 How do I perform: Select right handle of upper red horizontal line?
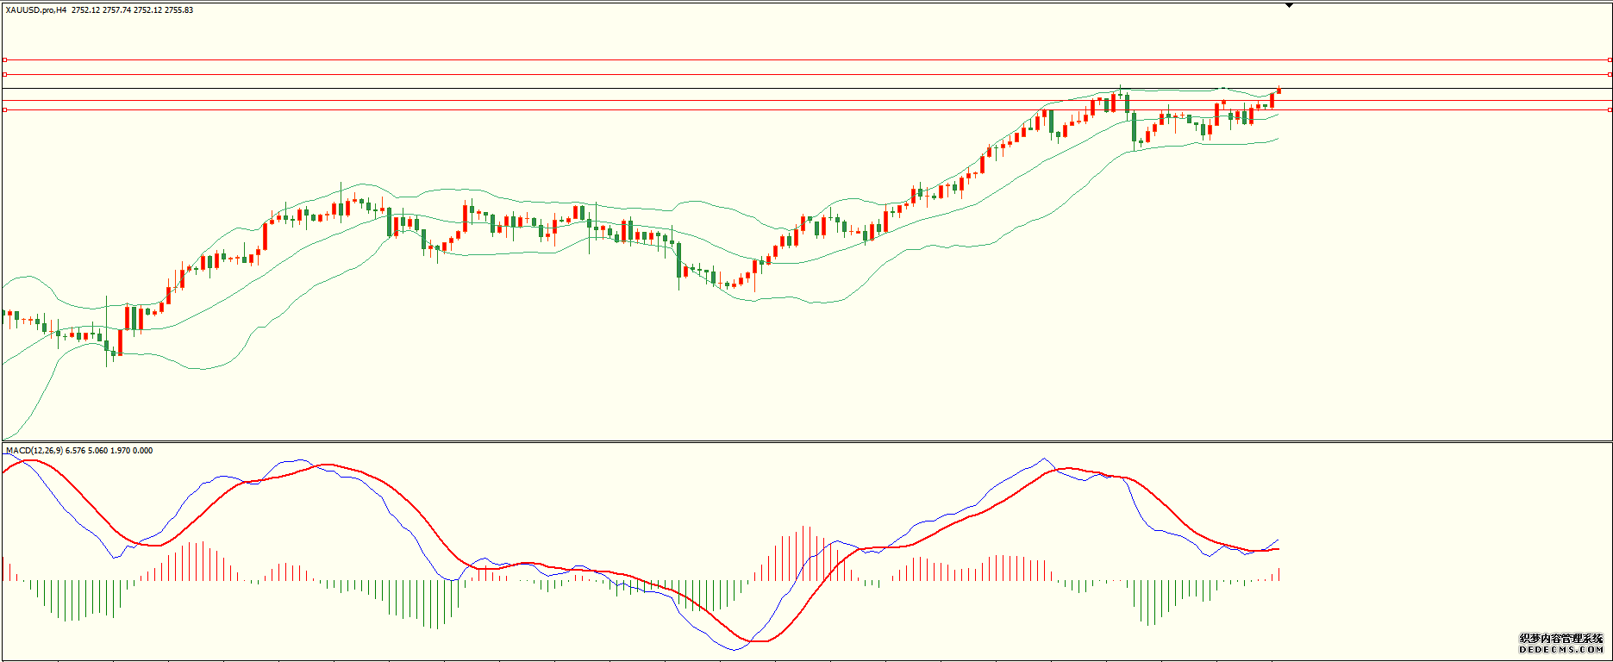(x=1610, y=75)
